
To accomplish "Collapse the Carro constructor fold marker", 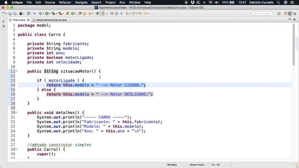I will [x=17, y=149].
